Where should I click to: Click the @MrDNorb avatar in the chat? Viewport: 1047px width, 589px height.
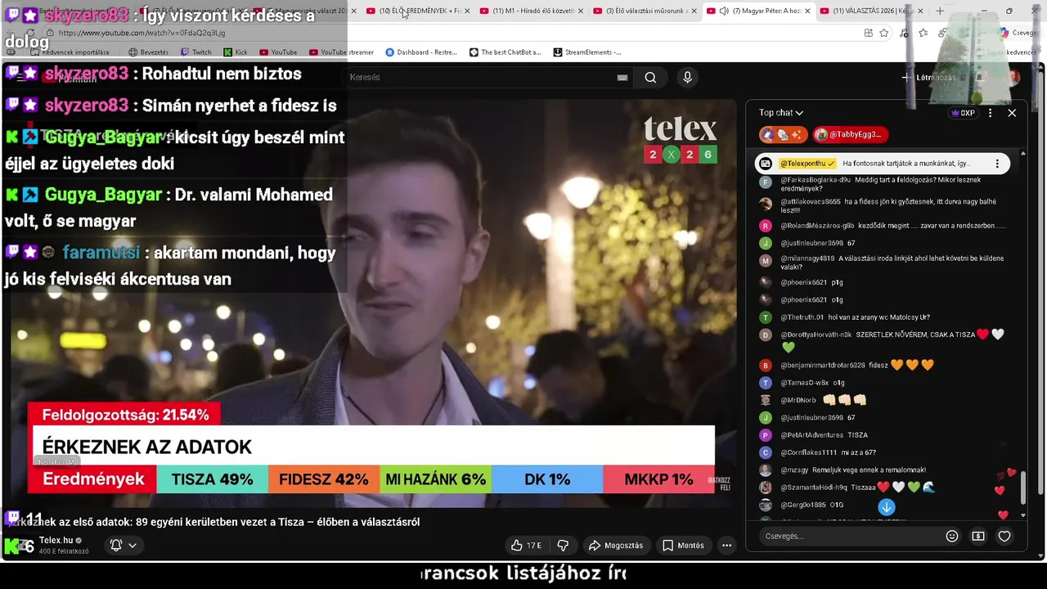click(766, 400)
